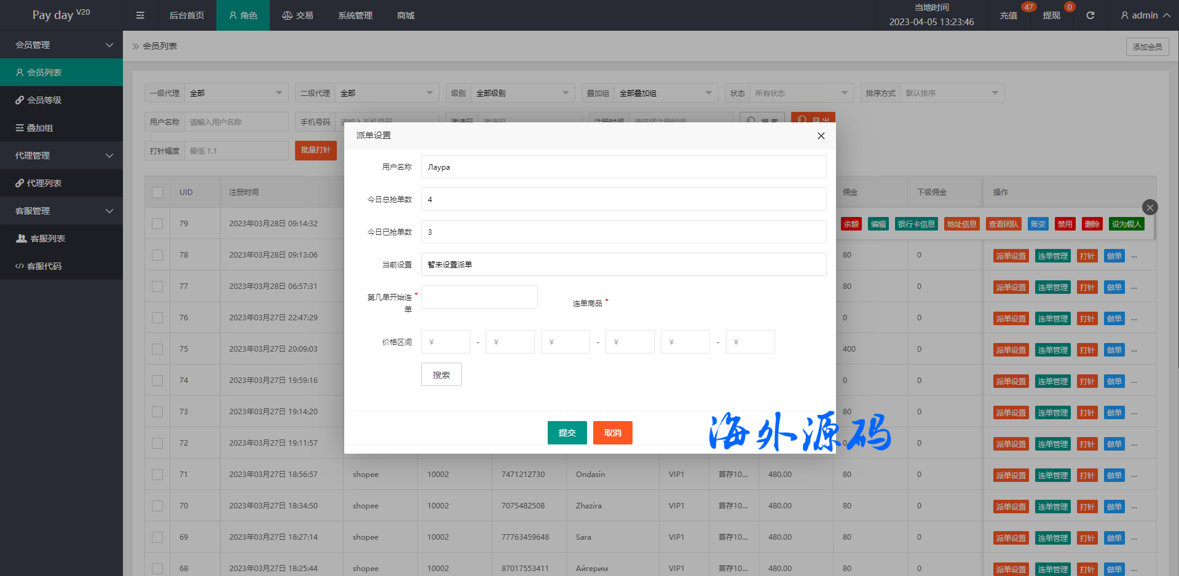Close the 派单设置 dialog with X
This screenshot has width=1179, height=576.
[x=821, y=136]
